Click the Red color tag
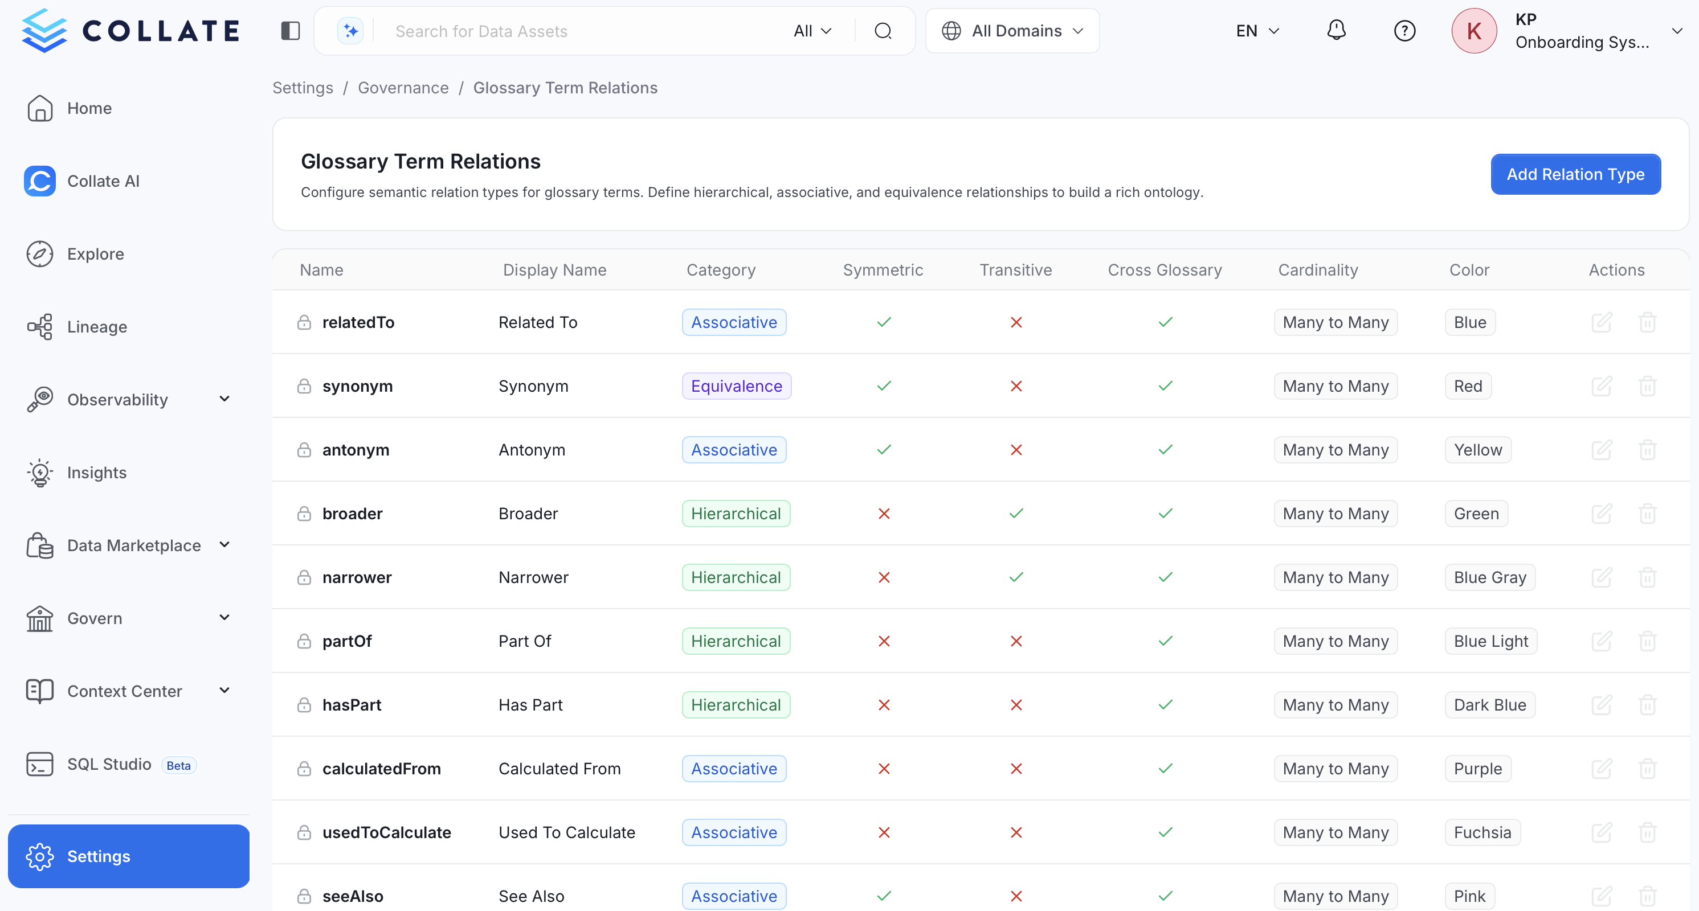 (x=1468, y=386)
